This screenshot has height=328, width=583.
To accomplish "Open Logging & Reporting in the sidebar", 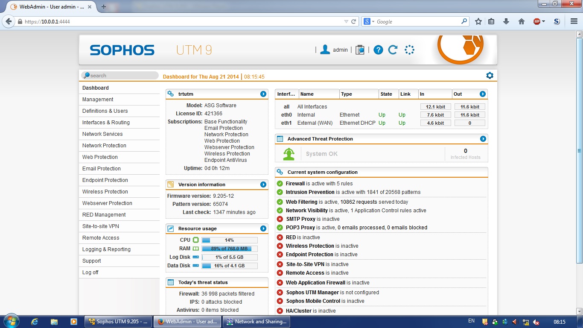I will (x=120, y=249).
